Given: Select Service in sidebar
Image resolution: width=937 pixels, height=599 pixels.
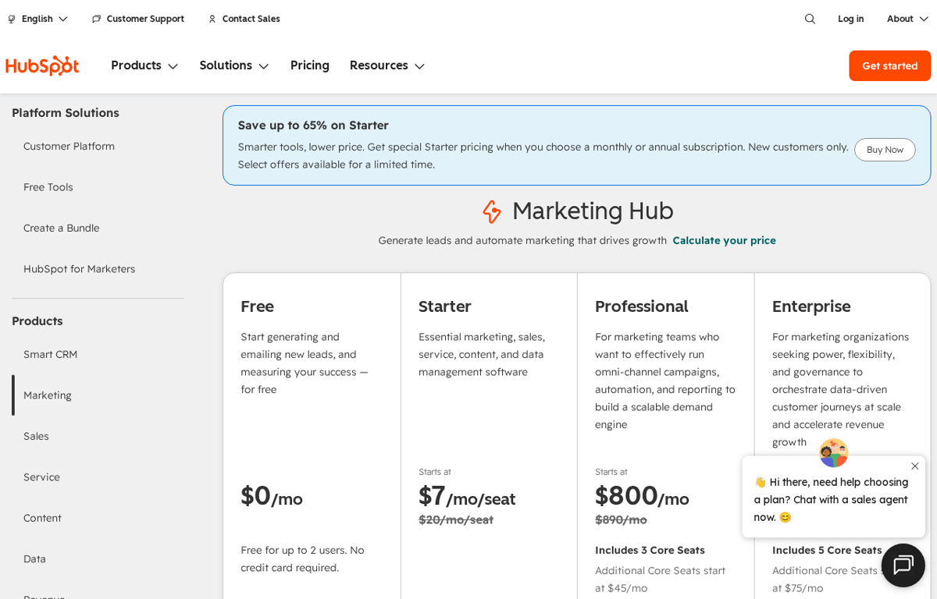Looking at the screenshot, I should pos(41,477).
